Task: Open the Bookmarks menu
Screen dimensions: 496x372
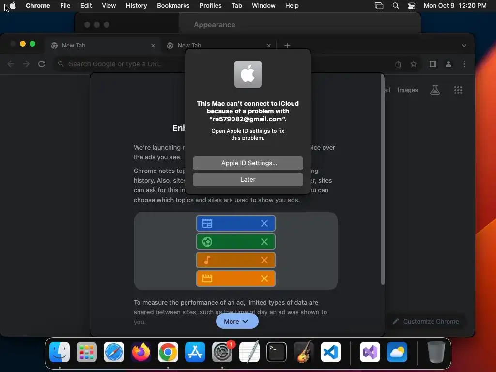Action: [x=173, y=5]
